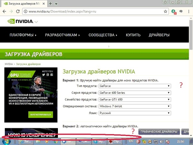The width and height of the screenshot is (193, 145).
Task: Open the Язык language dropdown
Action: (x=135, y=113)
